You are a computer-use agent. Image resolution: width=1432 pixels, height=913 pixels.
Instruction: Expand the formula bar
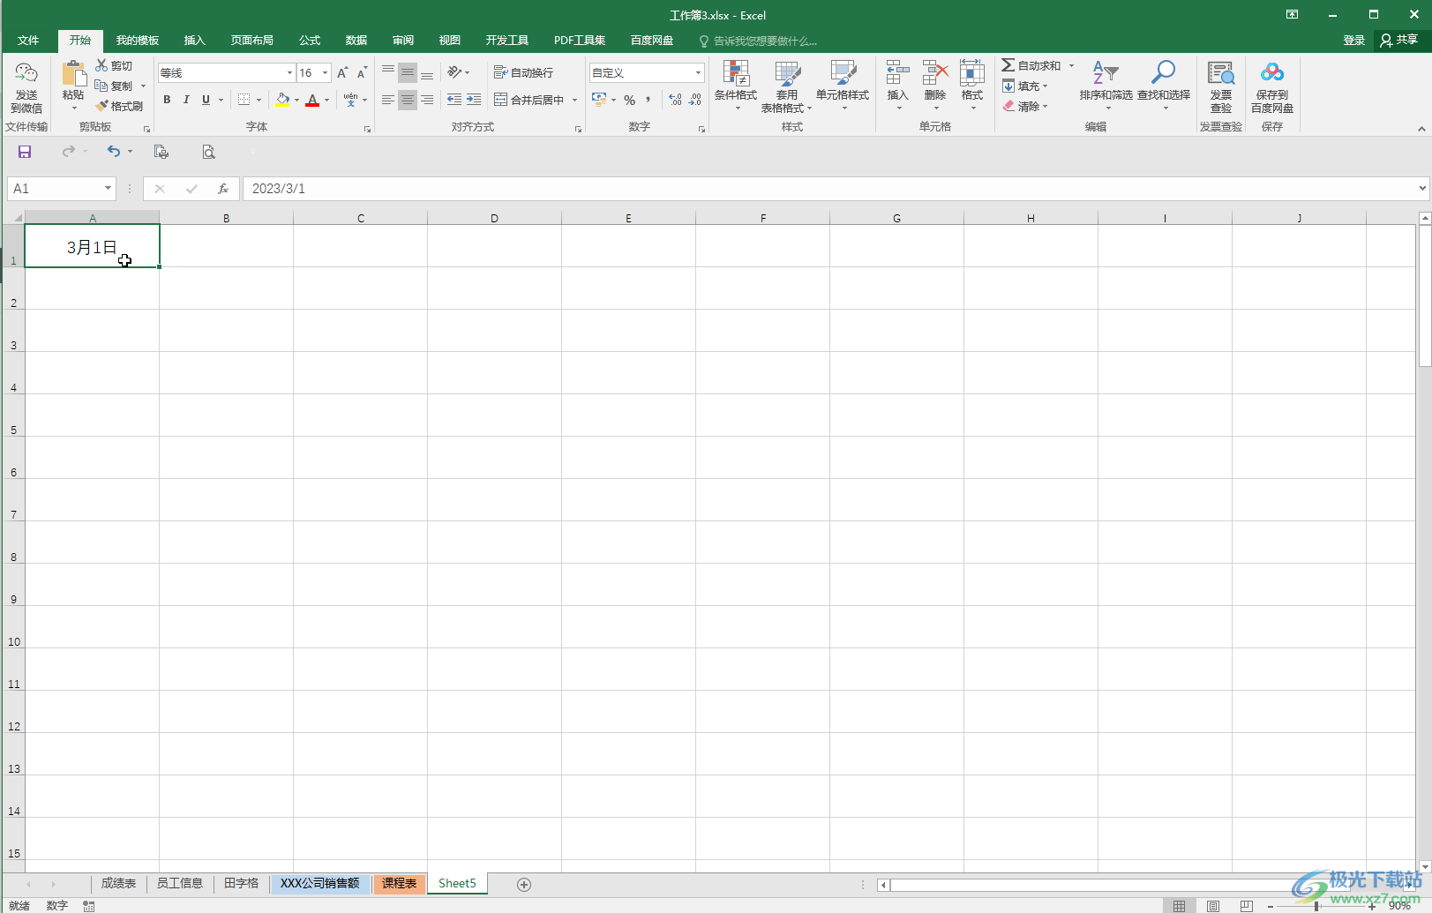point(1422,188)
